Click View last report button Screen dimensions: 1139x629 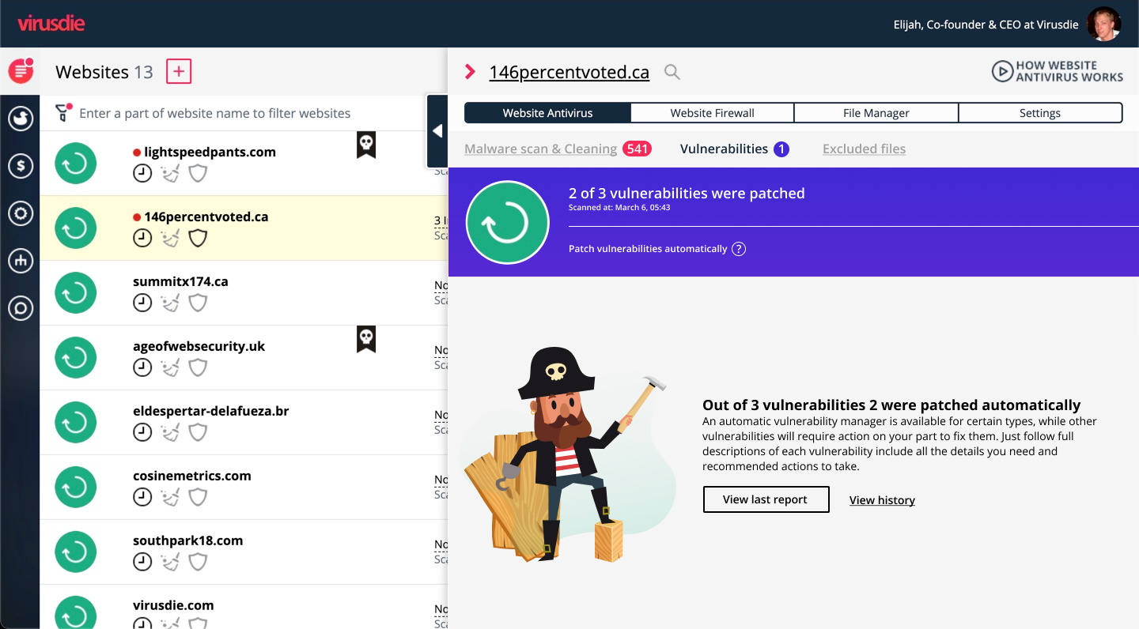[766, 499]
